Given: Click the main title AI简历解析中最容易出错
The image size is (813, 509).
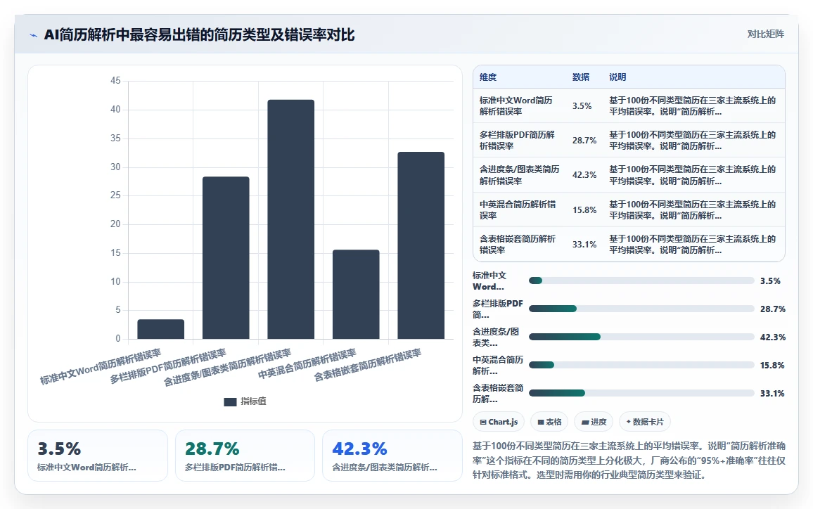Looking at the screenshot, I should point(199,34).
